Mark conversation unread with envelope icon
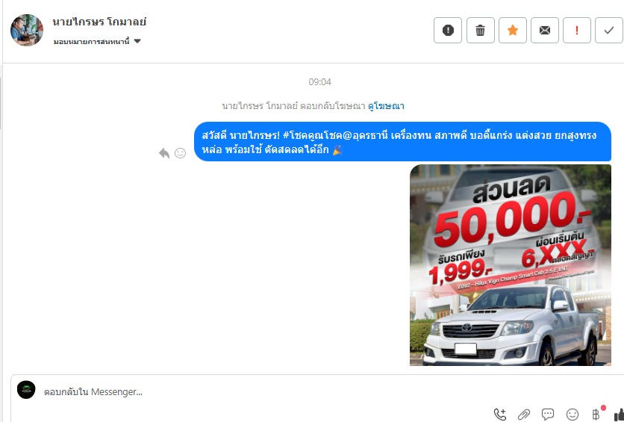624x422 pixels. point(545,31)
